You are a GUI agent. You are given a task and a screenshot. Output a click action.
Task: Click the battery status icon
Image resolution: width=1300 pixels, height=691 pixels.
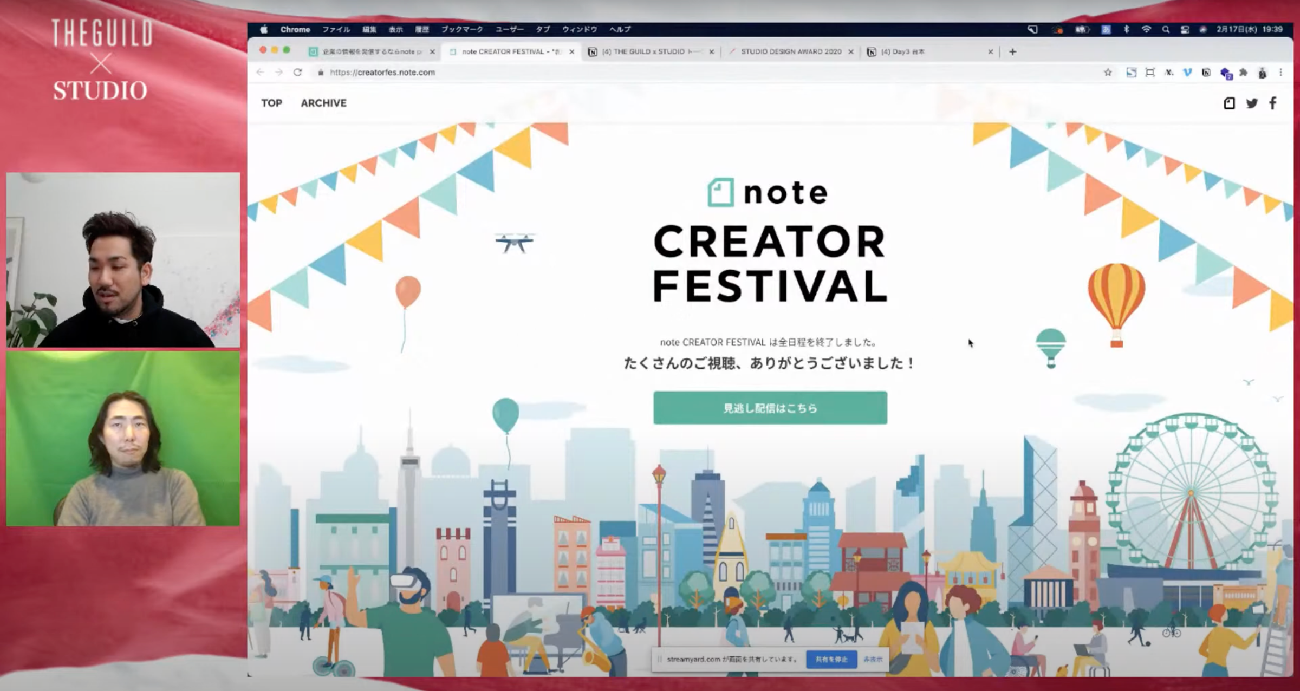point(1082,29)
